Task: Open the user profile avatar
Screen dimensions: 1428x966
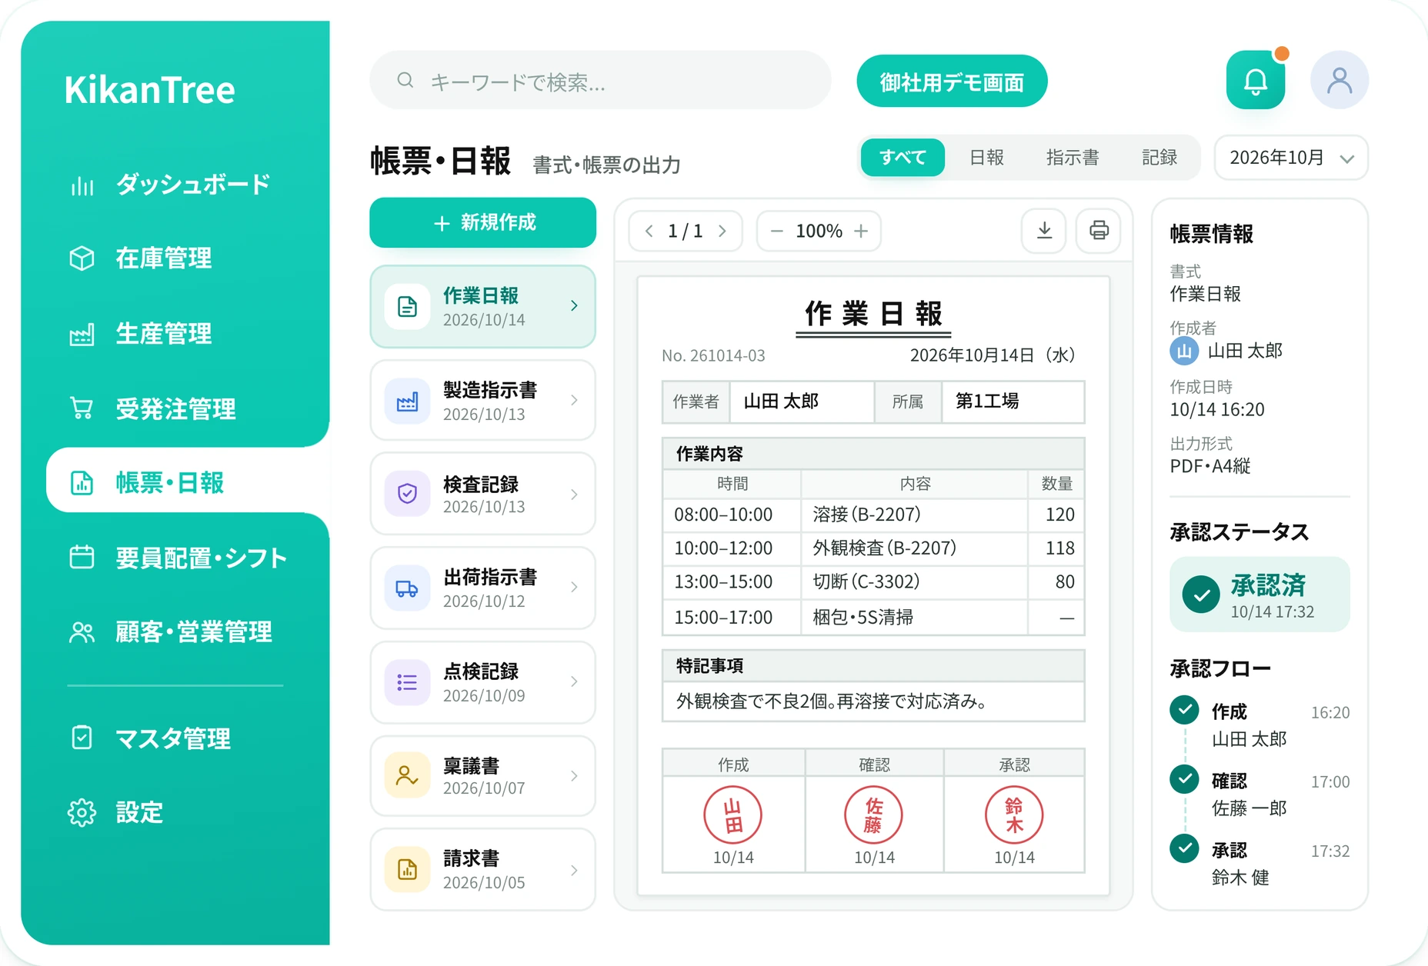Action: [1340, 80]
